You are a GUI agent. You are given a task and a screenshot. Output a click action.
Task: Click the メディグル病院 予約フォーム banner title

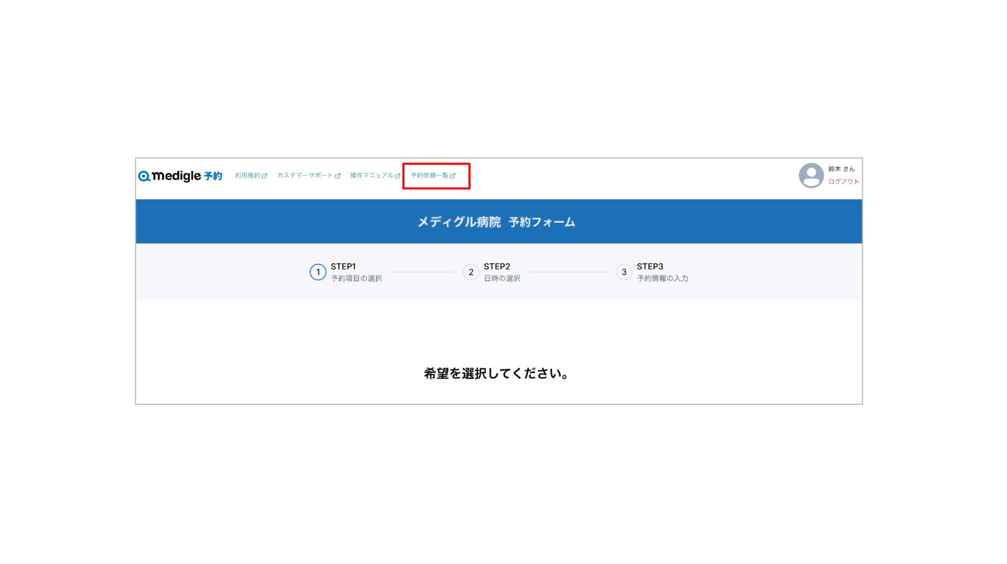coord(496,222)
